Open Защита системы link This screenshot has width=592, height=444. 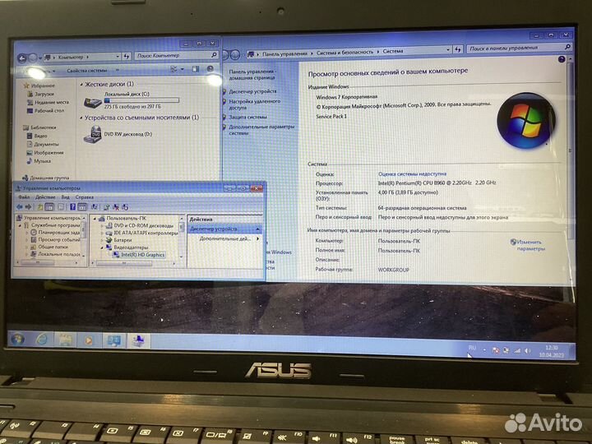pyautogui.click(x=247, y=117)
